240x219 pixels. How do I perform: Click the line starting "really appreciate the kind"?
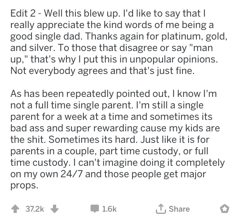click(112, 25)
